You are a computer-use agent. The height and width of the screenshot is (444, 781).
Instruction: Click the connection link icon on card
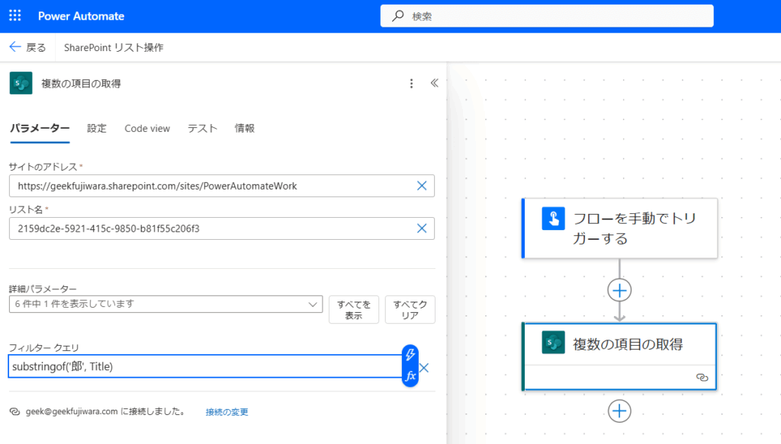click(x=702, y=378)
